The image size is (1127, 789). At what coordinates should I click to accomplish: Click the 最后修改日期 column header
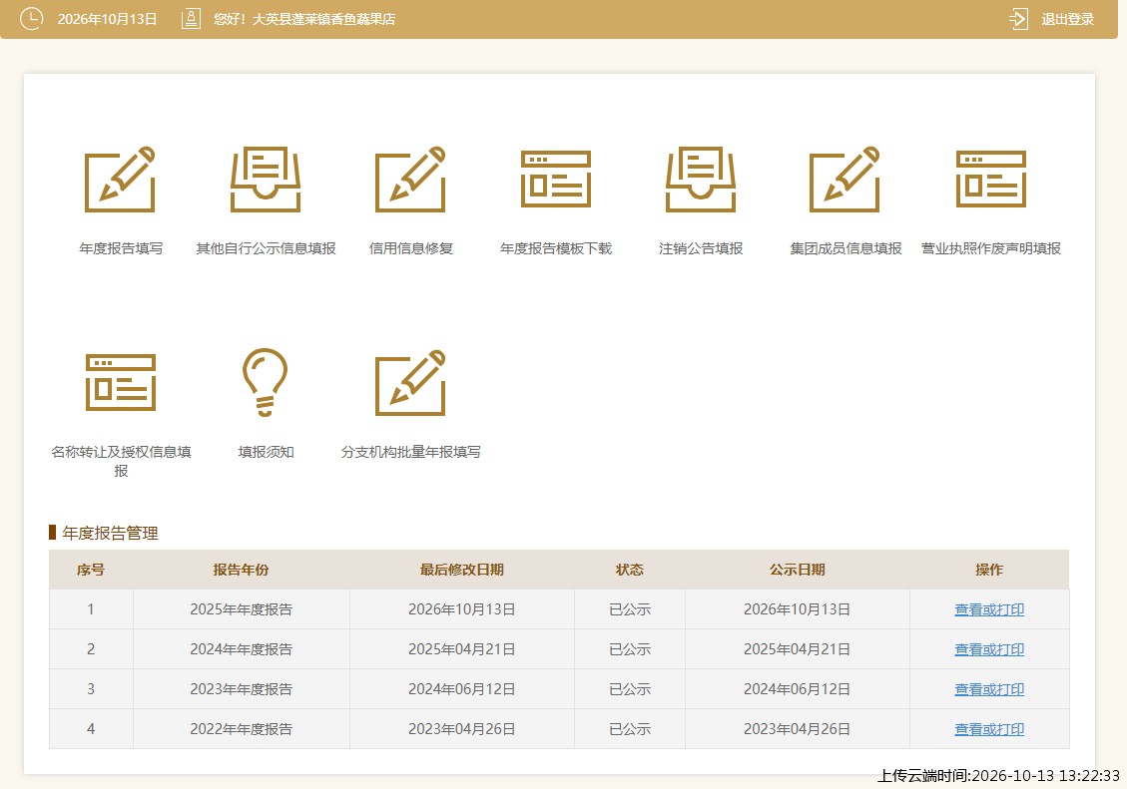461,570
